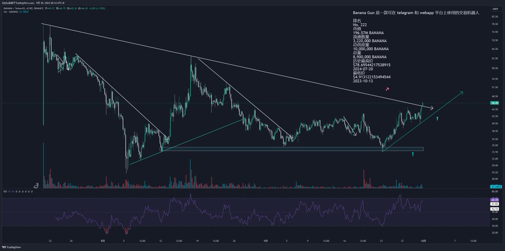Click the TradingView logo at bottom left
Screen dimensions: 505x251
coord(11,246)
